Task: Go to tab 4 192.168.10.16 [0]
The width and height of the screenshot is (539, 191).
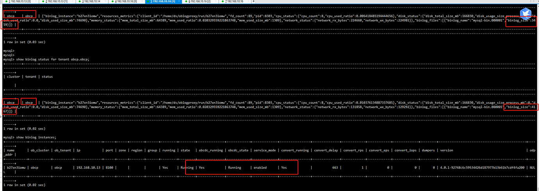Action: coord(126,2)
